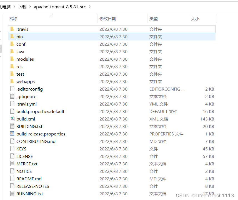238x200 pixels.
Task: Select the conf folder name
Action: click(x=21, y=44)
